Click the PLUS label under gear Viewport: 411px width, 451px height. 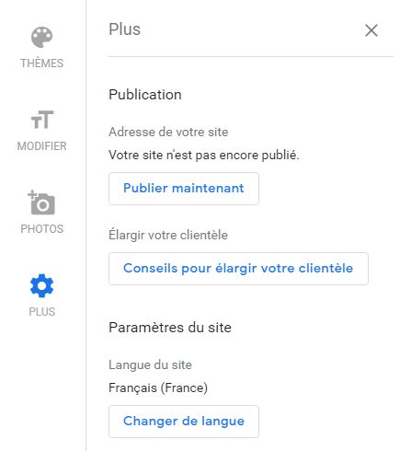click(42, 312)
